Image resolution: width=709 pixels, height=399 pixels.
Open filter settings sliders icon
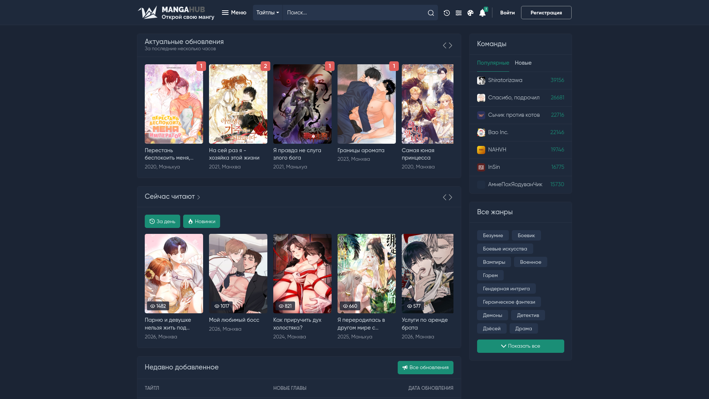click(459, 13)
